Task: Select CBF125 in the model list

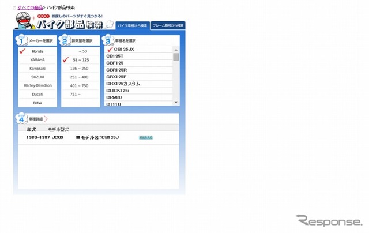Action: pyautogui.click(x=138, y=63)
